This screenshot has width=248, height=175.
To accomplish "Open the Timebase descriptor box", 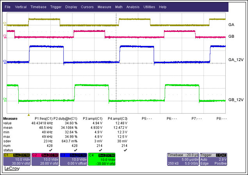I will (182, 159).
